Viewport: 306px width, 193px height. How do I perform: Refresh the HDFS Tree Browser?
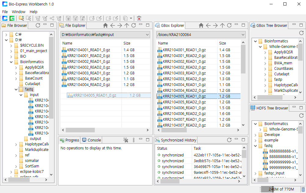[x=301, y=116]
